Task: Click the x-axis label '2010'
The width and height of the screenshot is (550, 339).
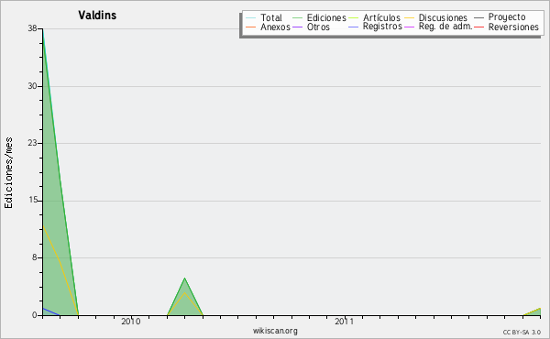Action: (x=131, y=322)
